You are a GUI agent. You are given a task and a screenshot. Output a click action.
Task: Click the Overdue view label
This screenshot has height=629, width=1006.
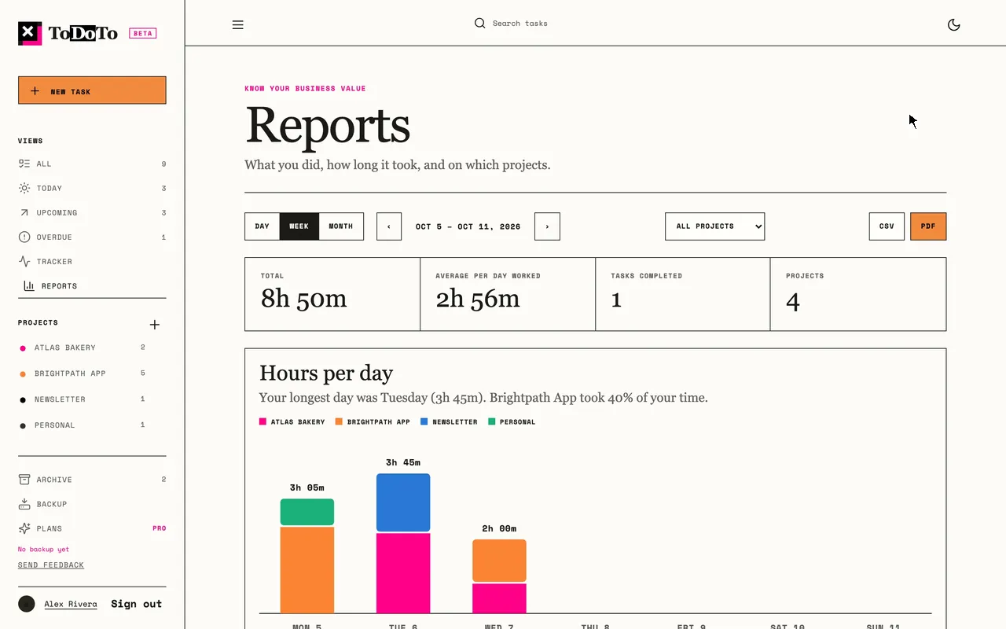pos(54,237)
